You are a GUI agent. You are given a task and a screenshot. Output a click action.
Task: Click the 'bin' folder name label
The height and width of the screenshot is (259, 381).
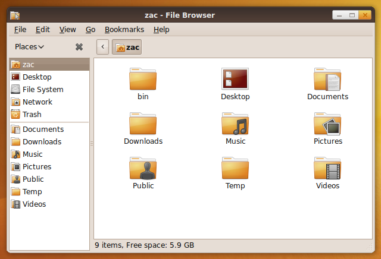(143, 96)
